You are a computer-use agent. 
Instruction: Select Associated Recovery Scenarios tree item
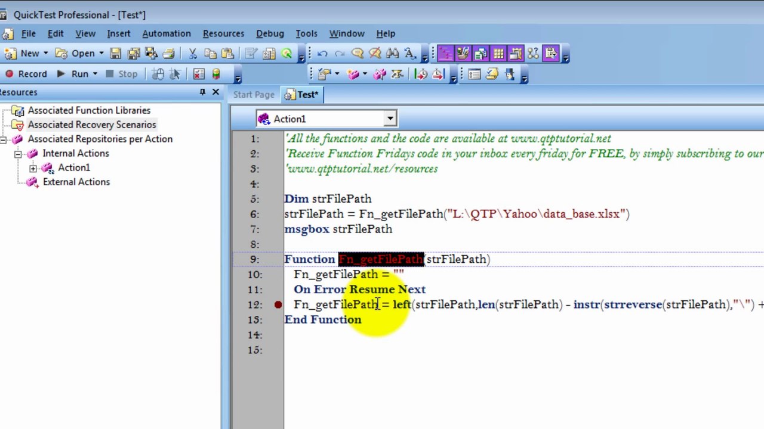[x=92, y=125]
